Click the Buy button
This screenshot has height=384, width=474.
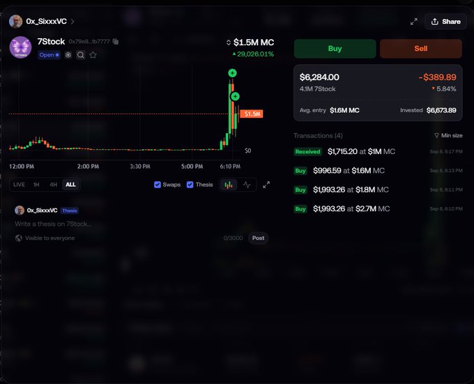pos(335,49)
